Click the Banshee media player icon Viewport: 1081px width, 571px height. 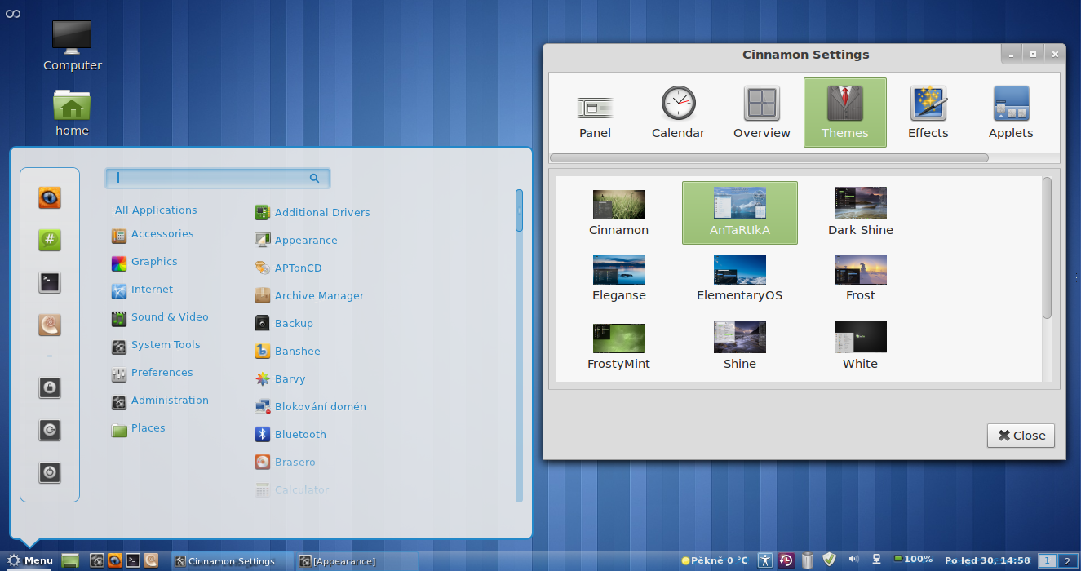[263, 352]
